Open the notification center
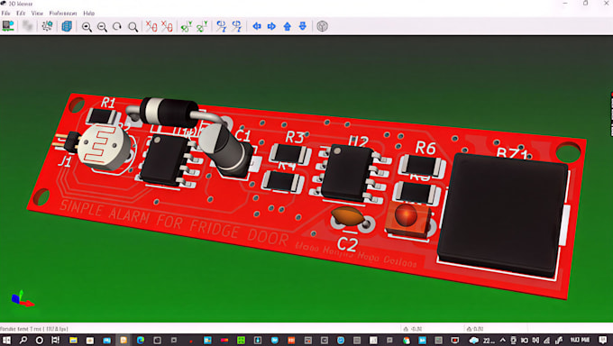The width and height of the screenshot is (613, 346). [x=603, y=340]
